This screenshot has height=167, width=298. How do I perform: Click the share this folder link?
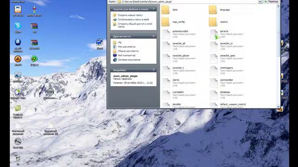(x=135, y=25)
